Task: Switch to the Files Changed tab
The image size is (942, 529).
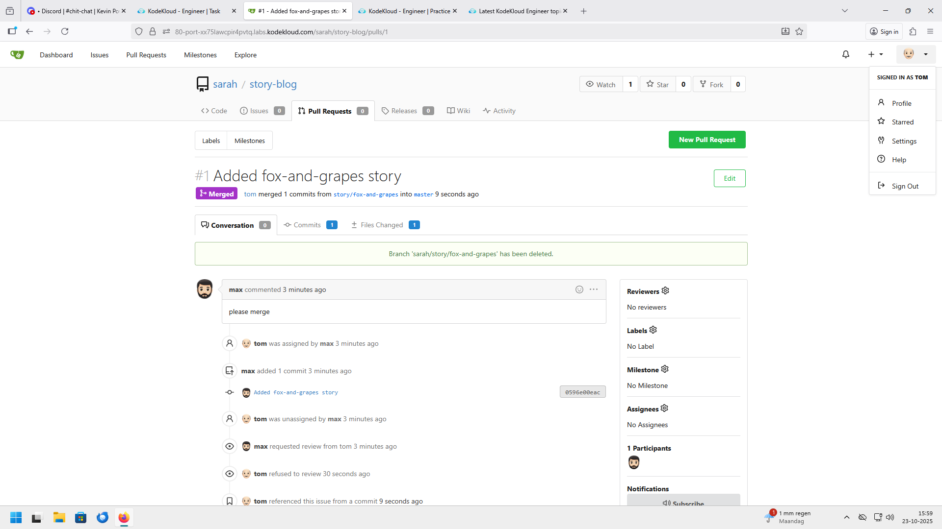Action: (382, 225)
